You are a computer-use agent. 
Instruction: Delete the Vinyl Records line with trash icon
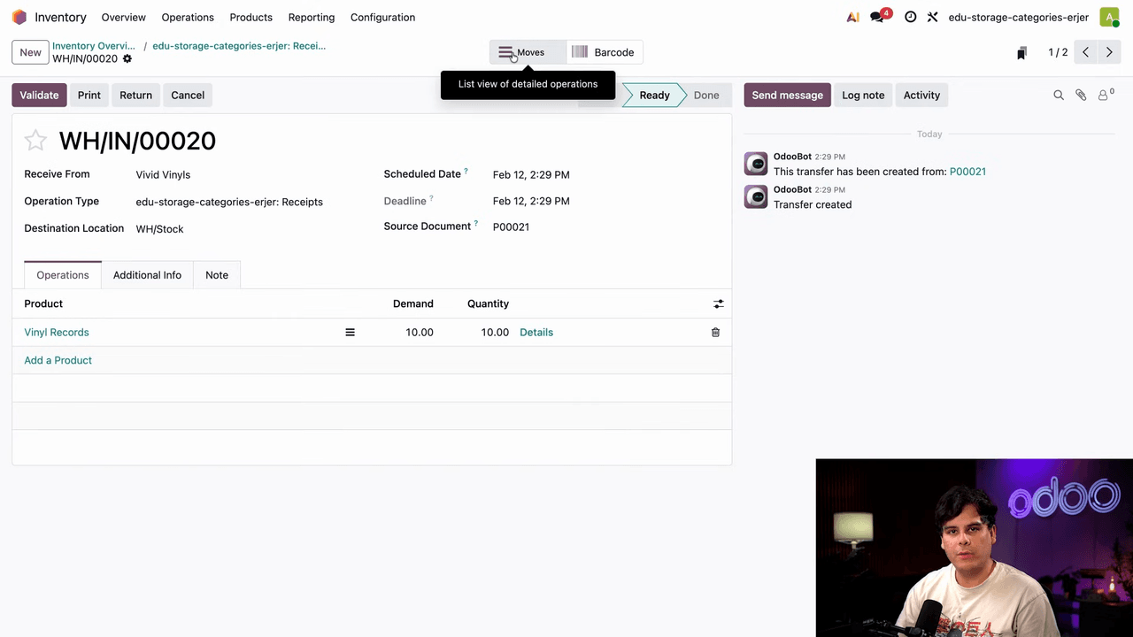point(715,333)
